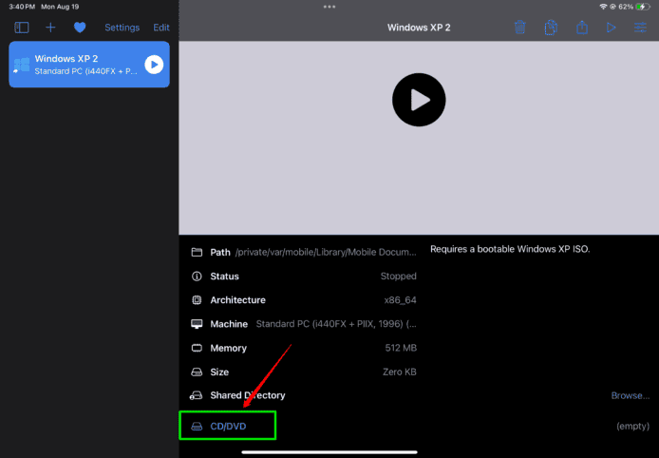
Task: Open the CD/DVD drive menu
Action: [228, 427]
